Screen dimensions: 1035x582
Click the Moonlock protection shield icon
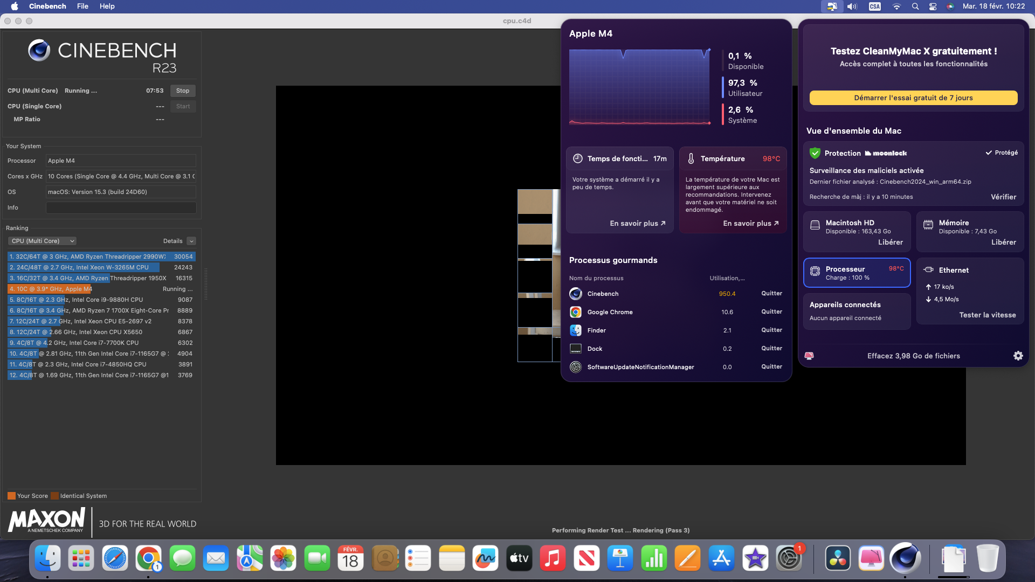(x=815, y=153)
